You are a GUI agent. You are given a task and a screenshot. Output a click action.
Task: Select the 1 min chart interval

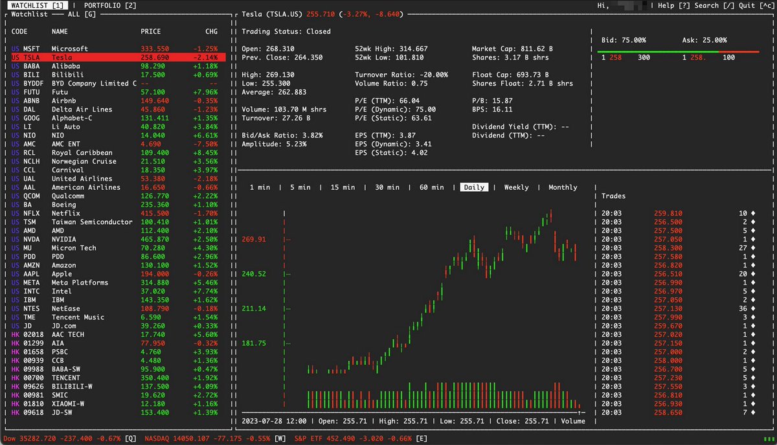(x=260, y=187)
